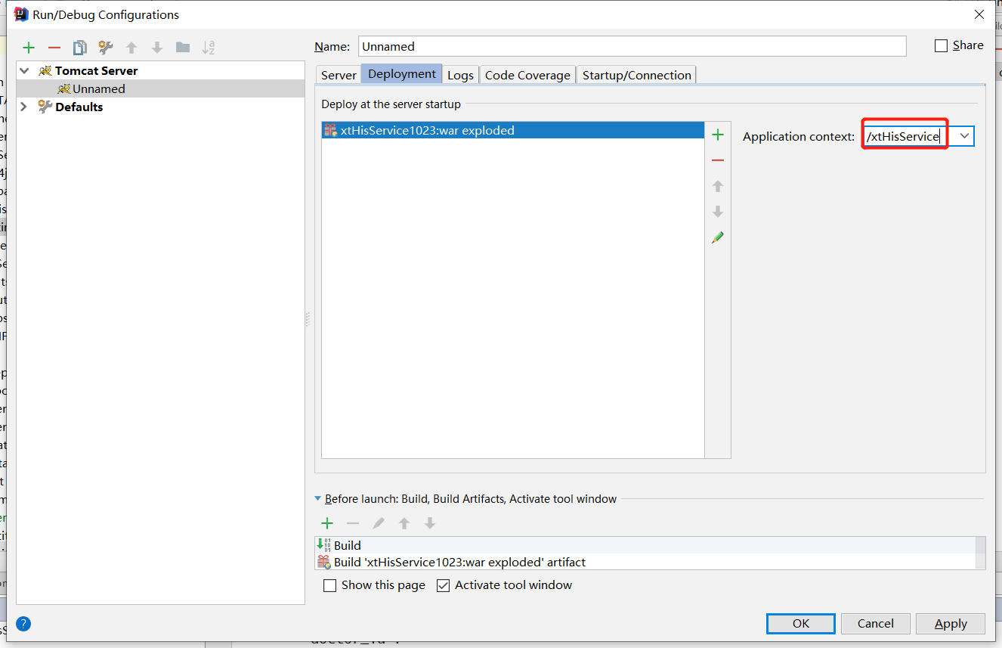
Task: Create a new folder for configurations
Action: pyautogui.click(x=183, y=48)
